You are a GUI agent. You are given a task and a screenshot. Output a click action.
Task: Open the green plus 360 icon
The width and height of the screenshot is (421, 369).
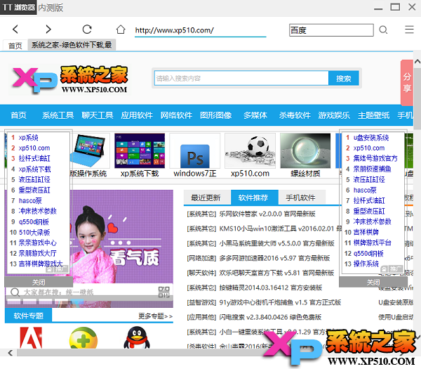tap(83, 338)
